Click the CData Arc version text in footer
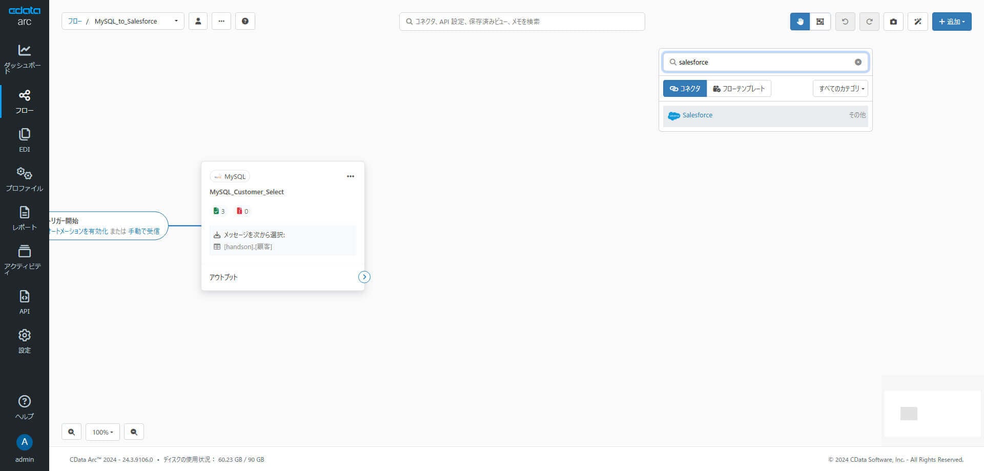Screen dimensions: 984x471 pyautogui.click(x=111, y=460)
